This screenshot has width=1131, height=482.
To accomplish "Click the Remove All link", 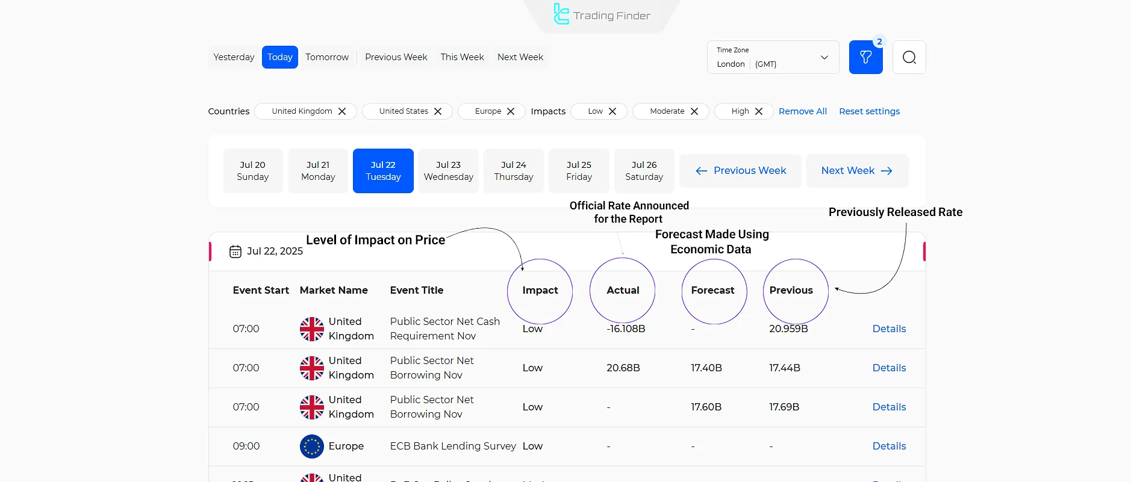I will pos(803,111).
